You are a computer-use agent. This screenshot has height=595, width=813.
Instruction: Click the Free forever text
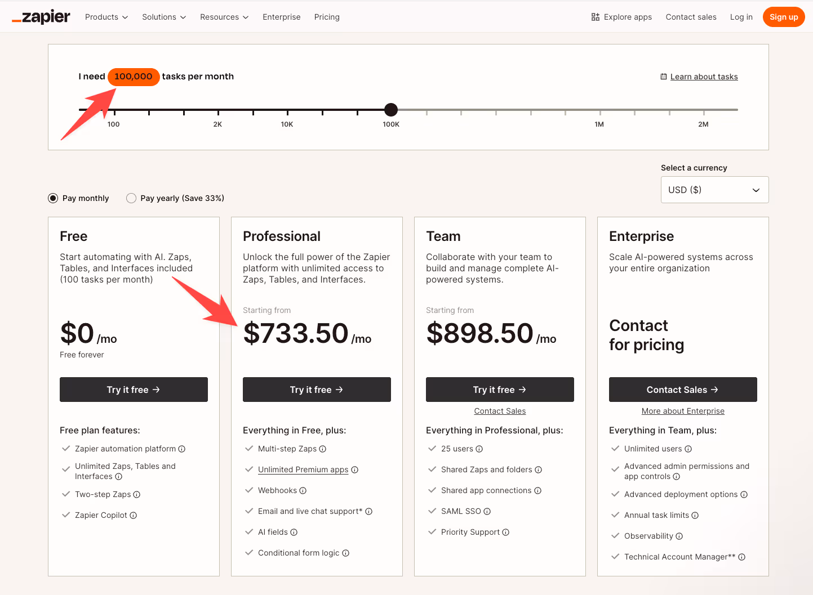82,355
